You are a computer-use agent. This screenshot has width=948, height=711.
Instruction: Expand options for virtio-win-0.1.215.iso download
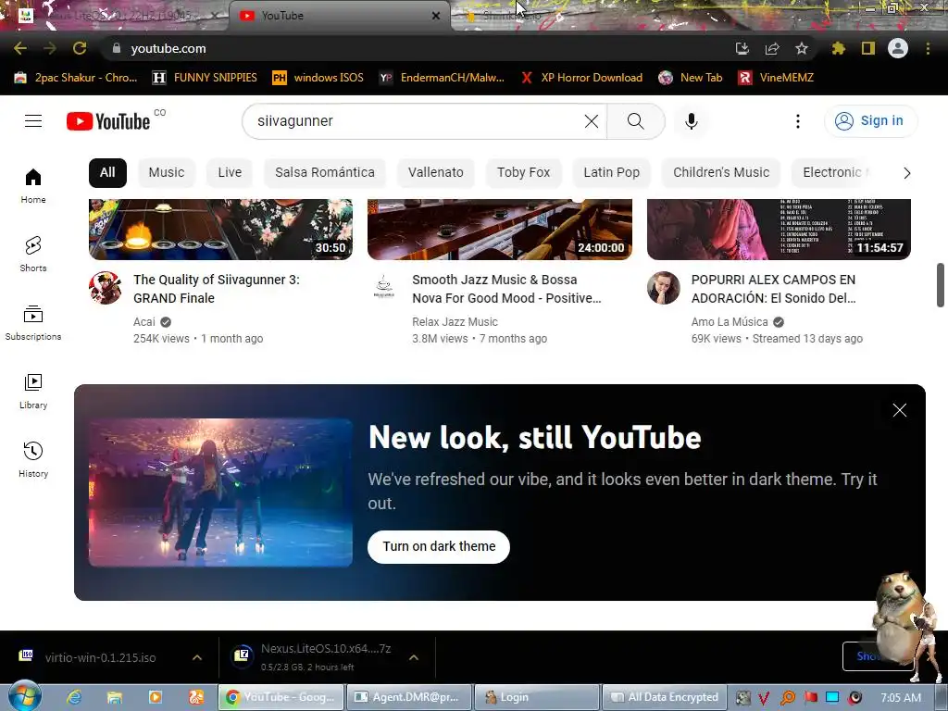pyautogui.click(x=197, y=657)
